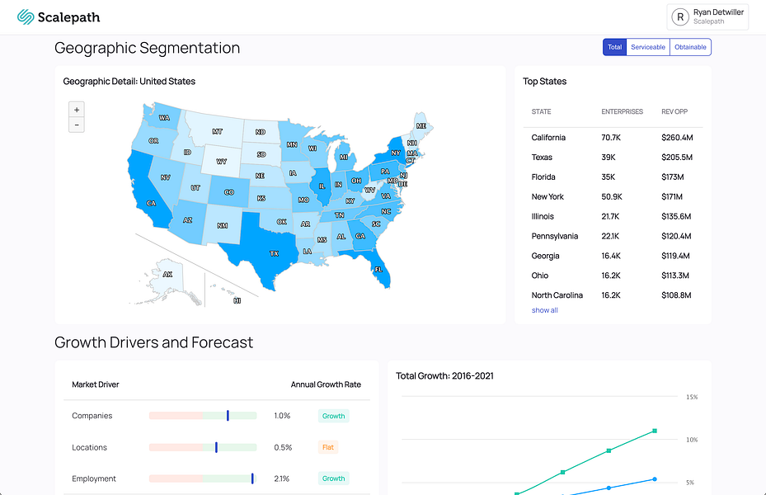Select the California row in Top States
The height and width of the screenshot is (495, 766).
[613, 138]
